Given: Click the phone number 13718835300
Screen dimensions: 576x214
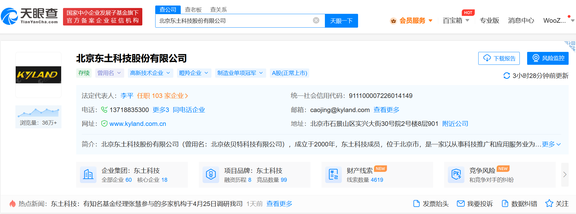Looking at the screenshot, I should click(129, 110).
